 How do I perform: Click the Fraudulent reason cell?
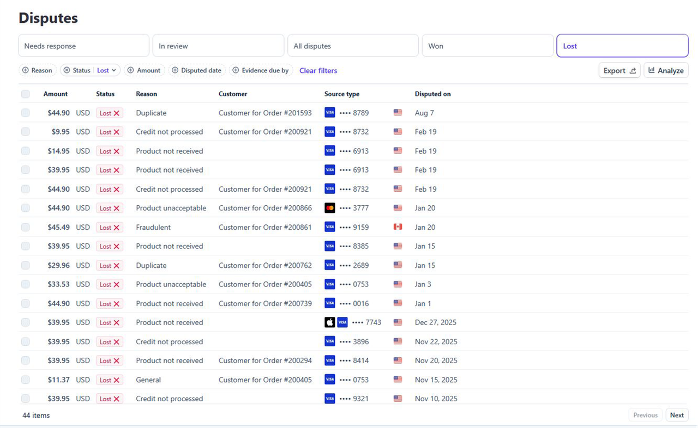[x=153, y=227]
